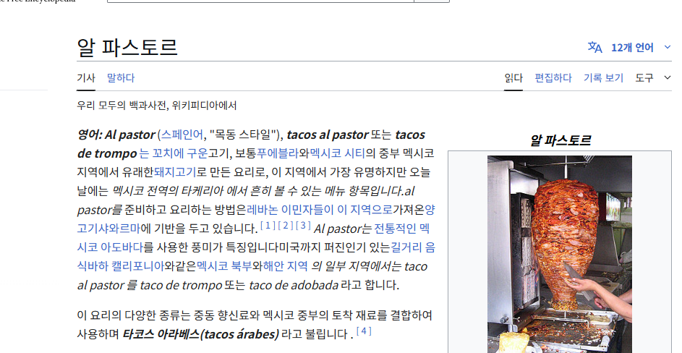Click the chevron next to 도구
This screenshot has width=682, height=353.
click(668, 78)
